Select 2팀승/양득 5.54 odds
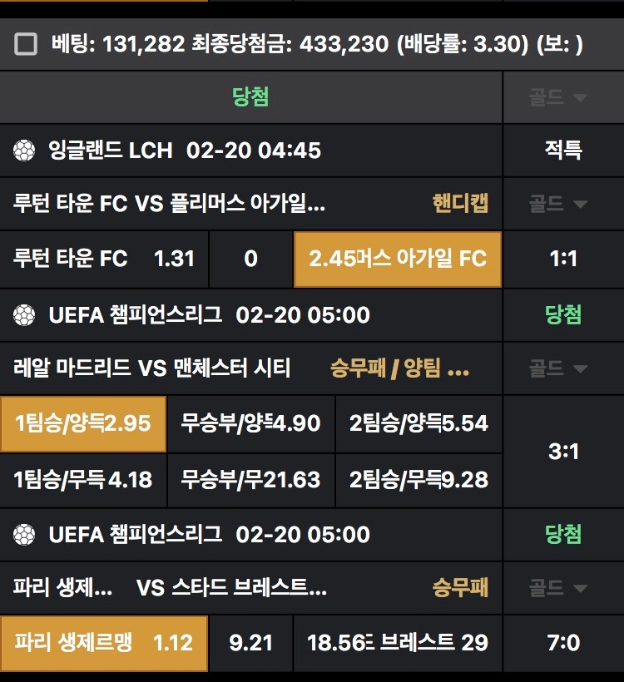The width and height of the screenshot is (624, 682). 418,423
